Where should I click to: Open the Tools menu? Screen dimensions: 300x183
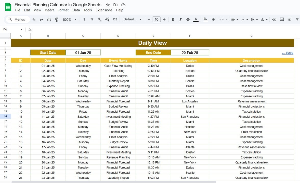tap(88, 10)
